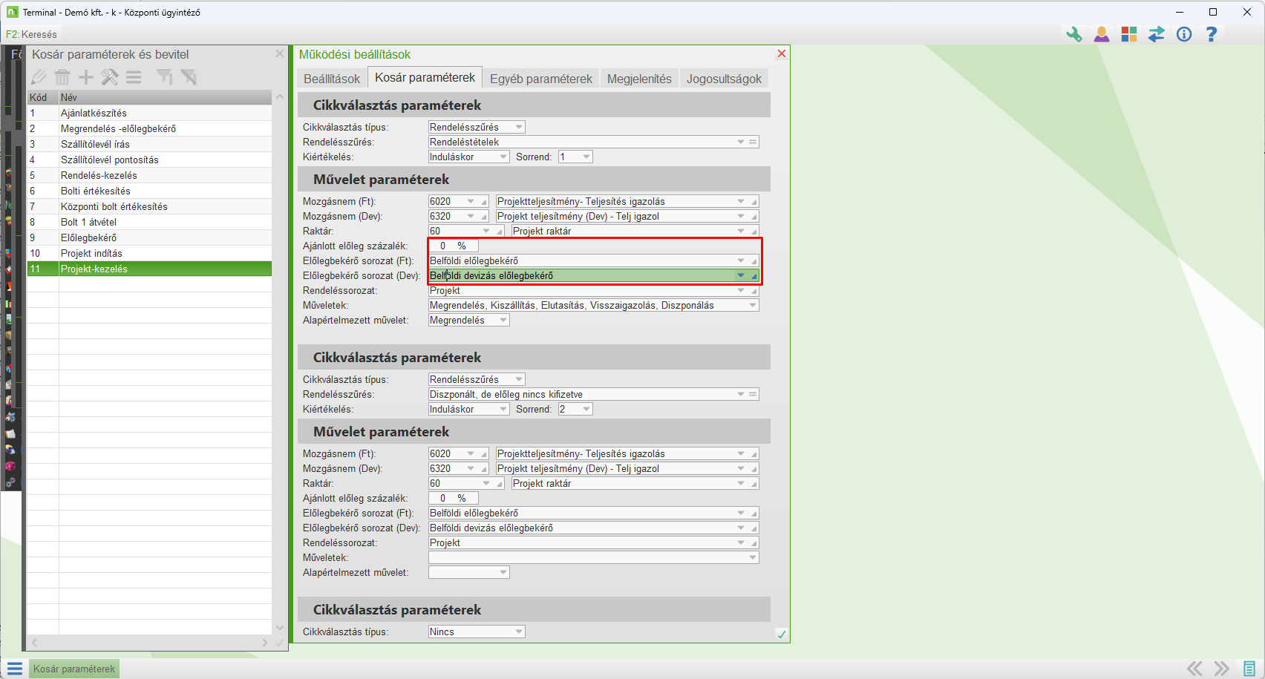Click the pencil edit icon
1265x679 pixels.
(39, 77)
